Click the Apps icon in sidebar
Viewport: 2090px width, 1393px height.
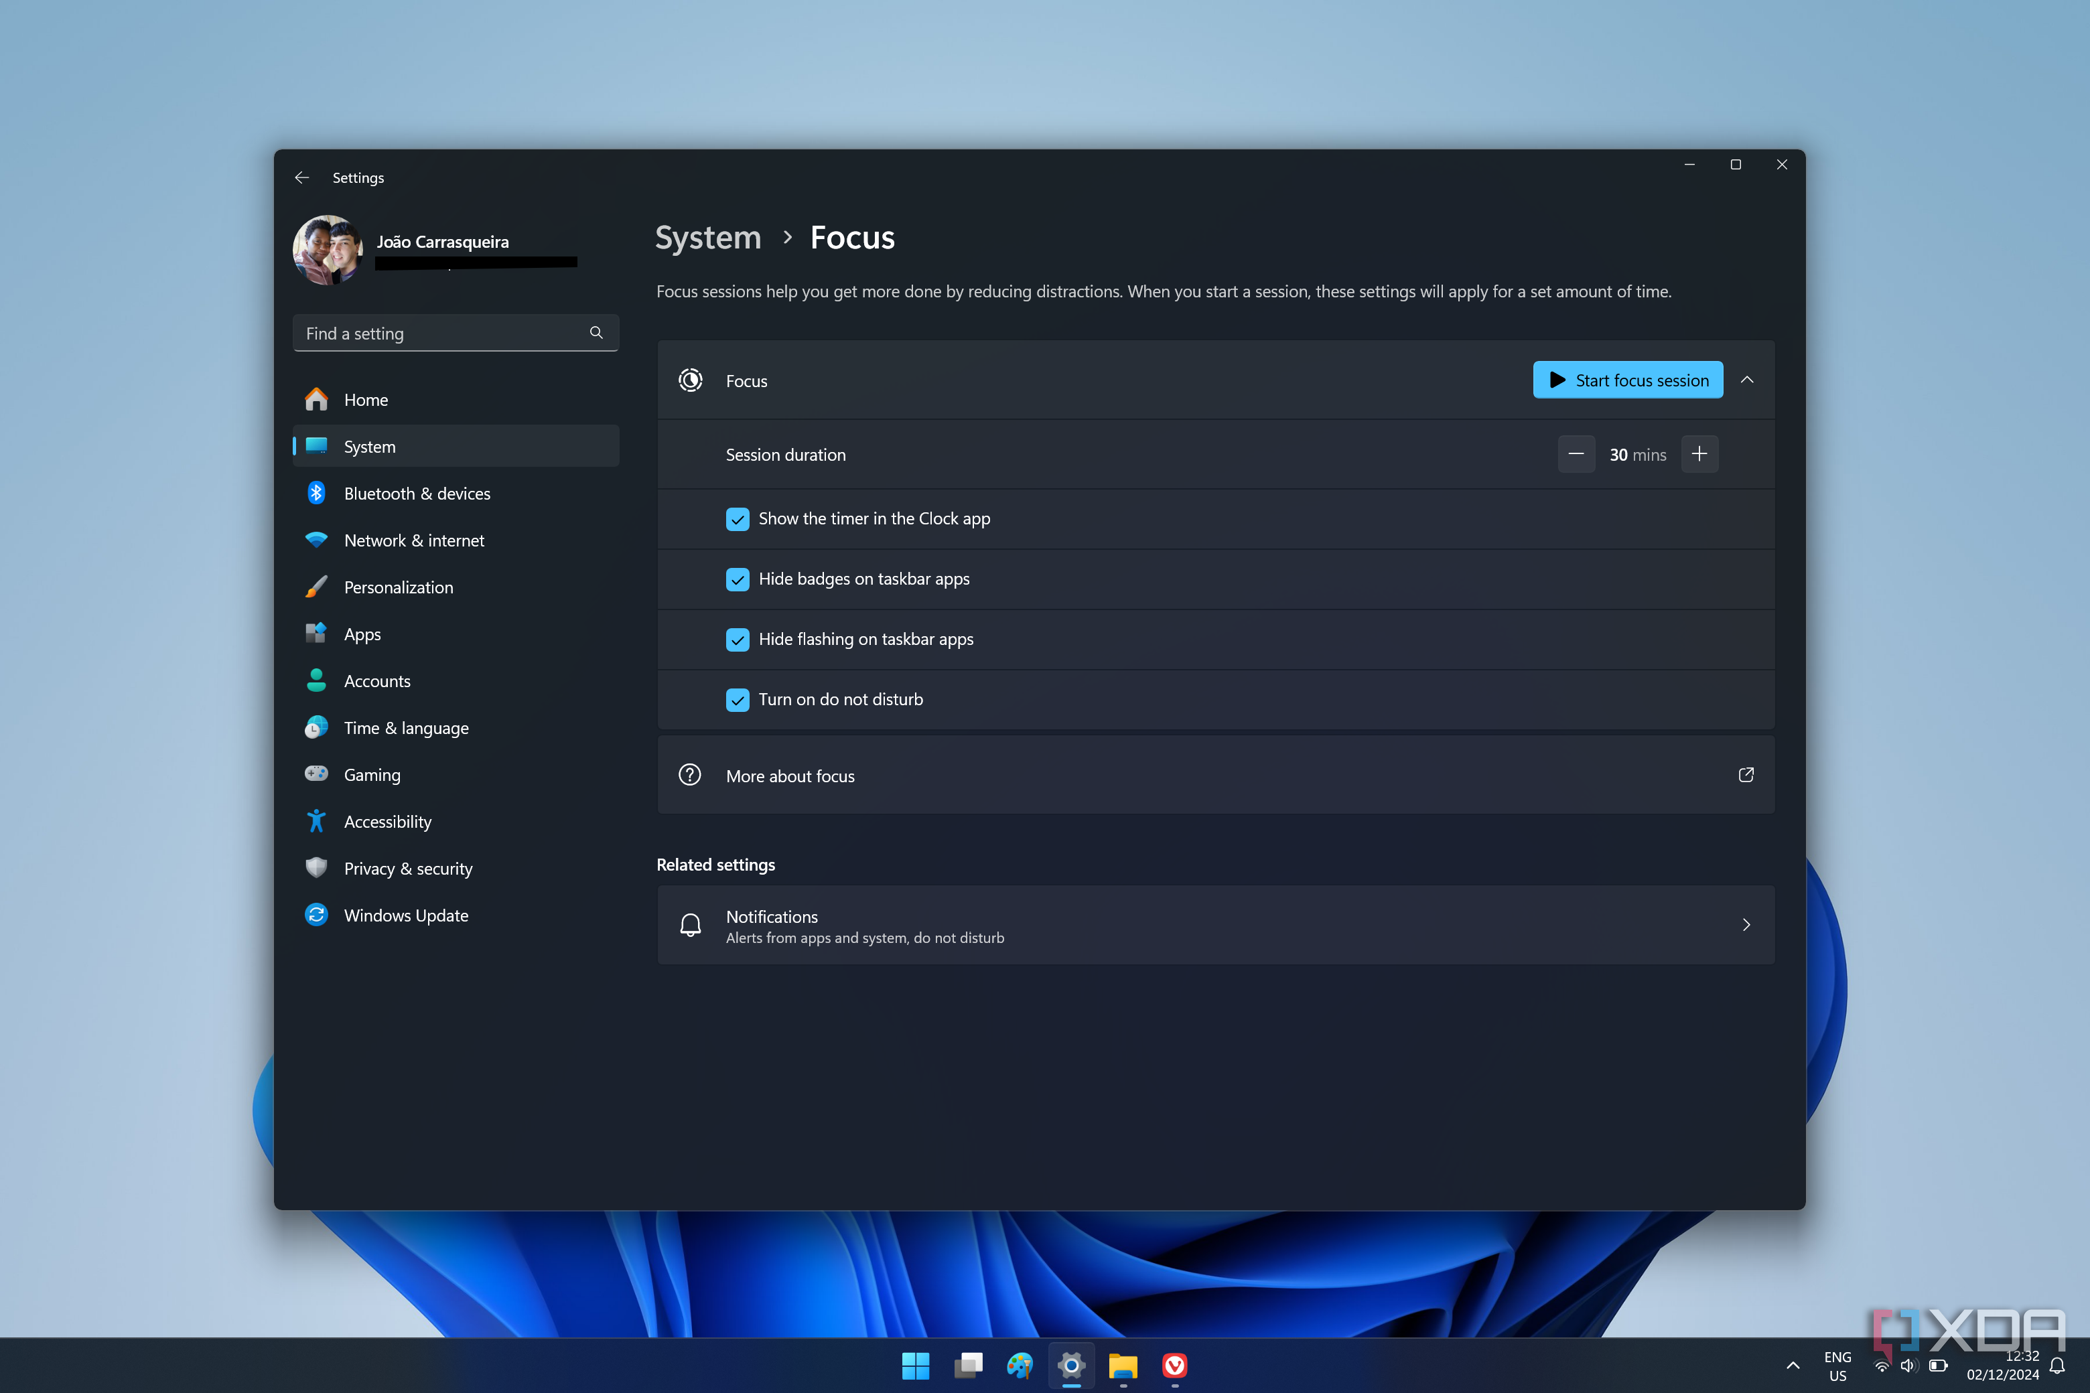click(316, 634)
